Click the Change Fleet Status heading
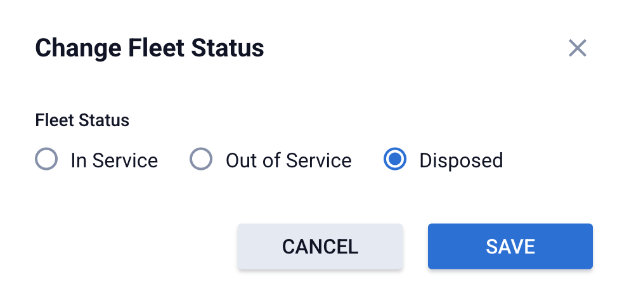Screen dimensions: 629x303 (x=150, y=48)
